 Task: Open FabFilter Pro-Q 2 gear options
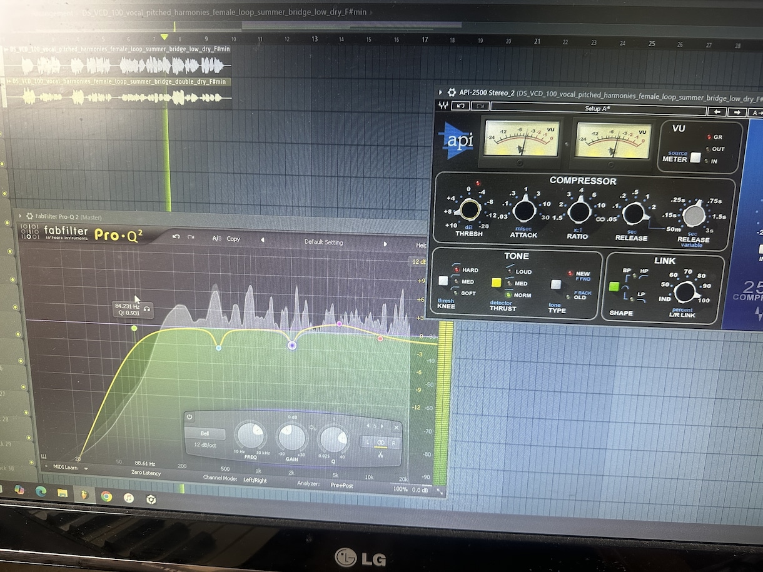[x=29, y=216]
